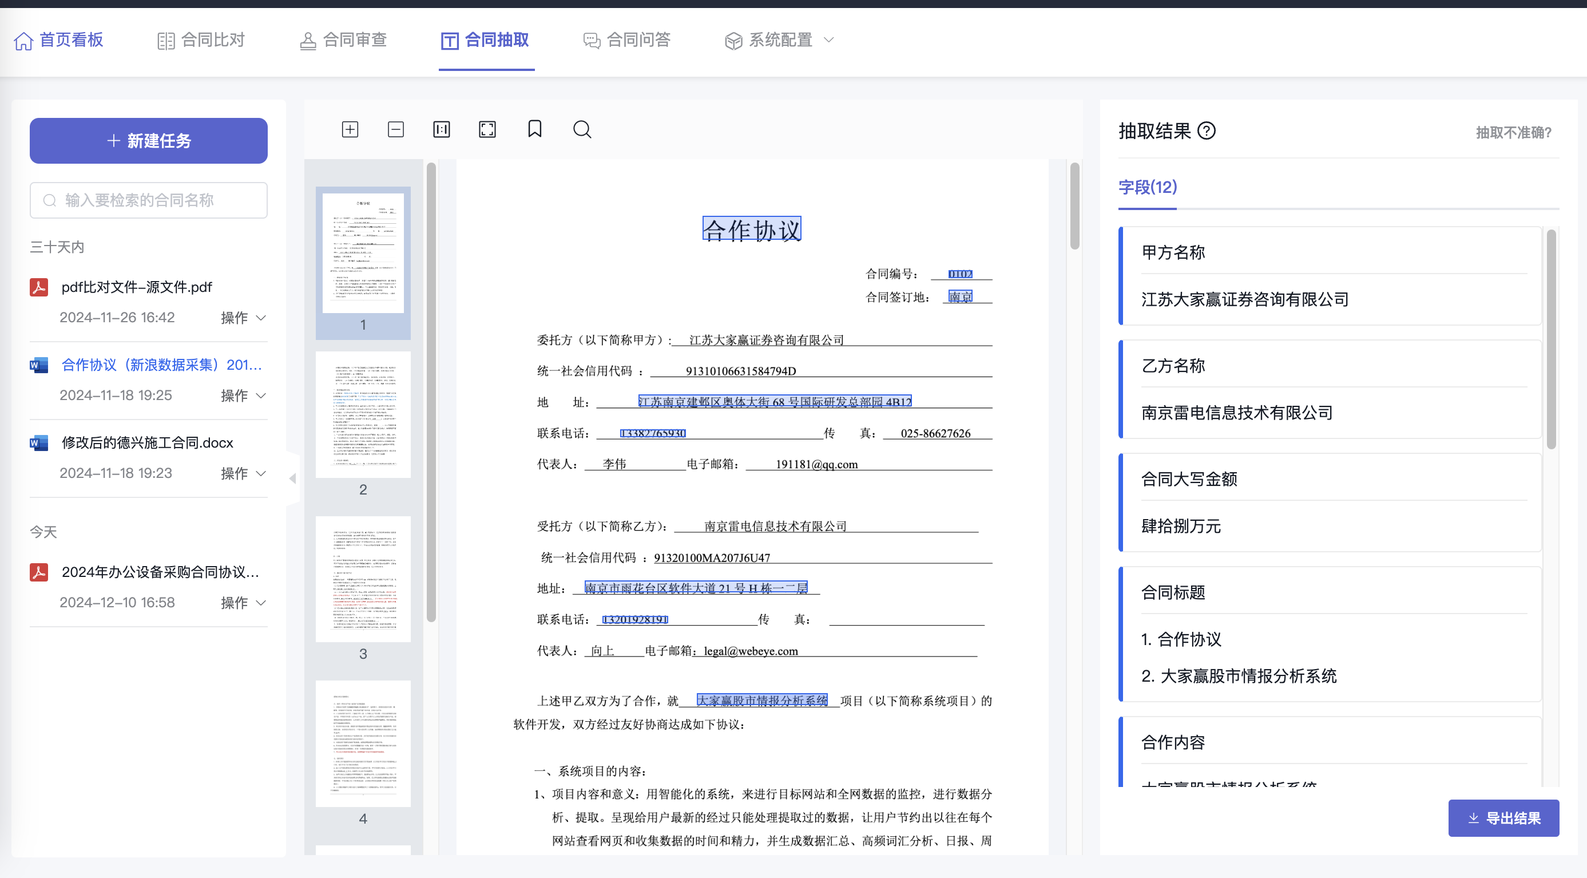This screenshot has height=878, width=1587.
Task: Click the 抽取不准确? link
Action: [x=1513, y=132]
